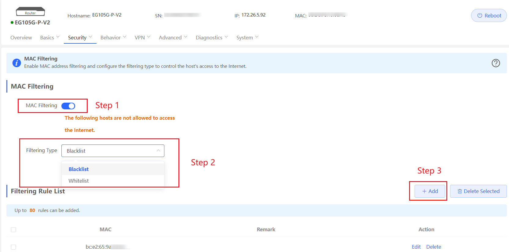Image resolution: width=509 pixels, height=252 pixels.
Task: Delete the bc:e2:65:9a rule via link
Action: [x=434, y=247]
